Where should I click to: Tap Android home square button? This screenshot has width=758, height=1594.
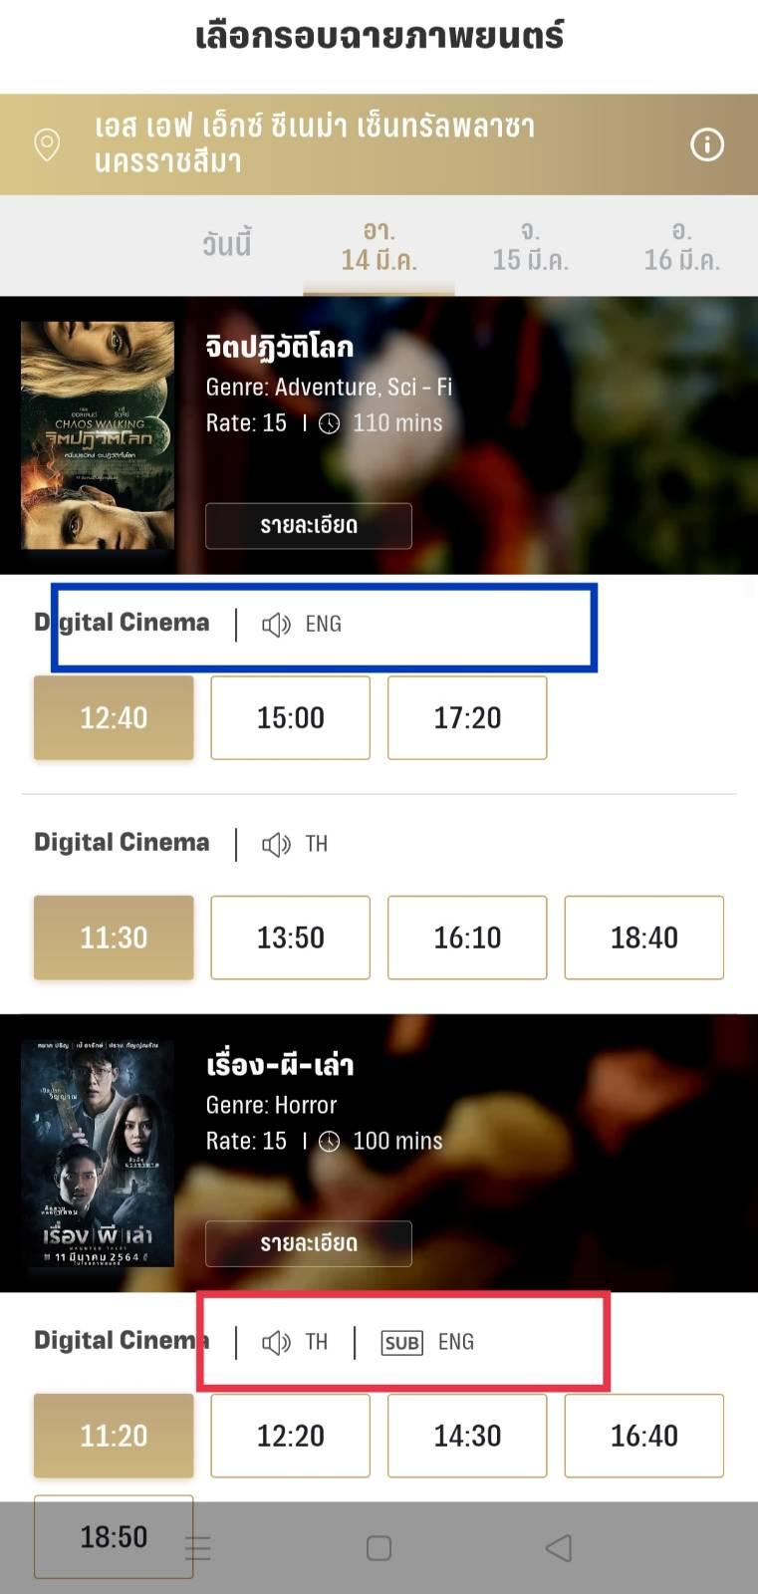coord(379,1547)
